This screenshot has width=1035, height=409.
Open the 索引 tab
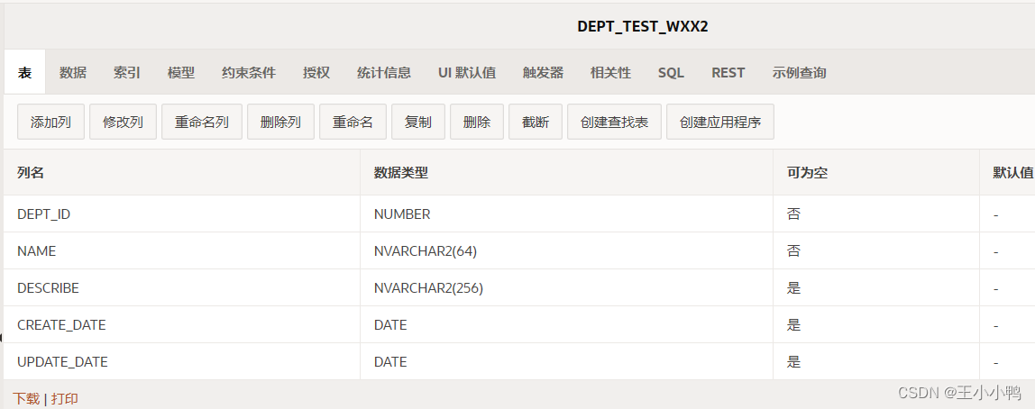[x=127, y=73]
